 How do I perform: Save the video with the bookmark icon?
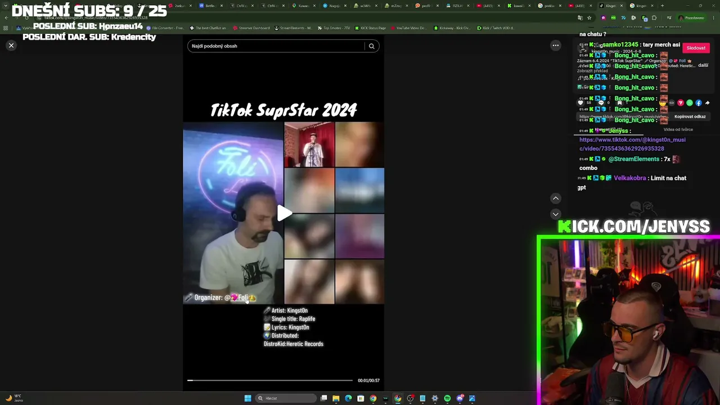coord(619,103)
